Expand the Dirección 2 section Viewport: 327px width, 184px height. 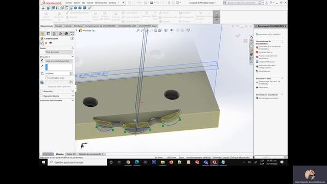coord(73,91)
